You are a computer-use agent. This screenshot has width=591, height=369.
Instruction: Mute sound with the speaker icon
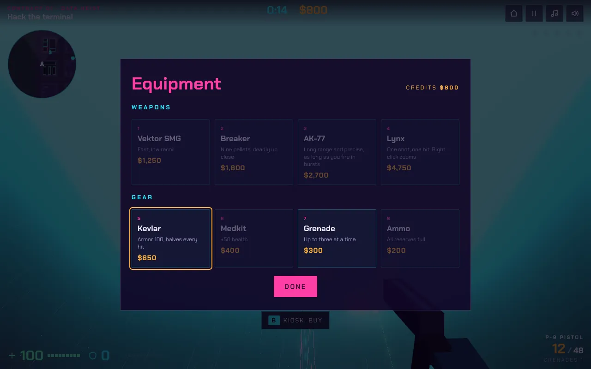point(575,13)
